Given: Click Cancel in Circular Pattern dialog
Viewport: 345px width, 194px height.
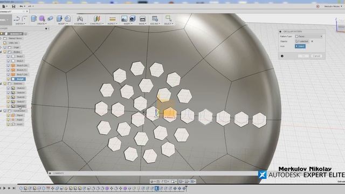Looking at the screenshot, I should [316, 56].
